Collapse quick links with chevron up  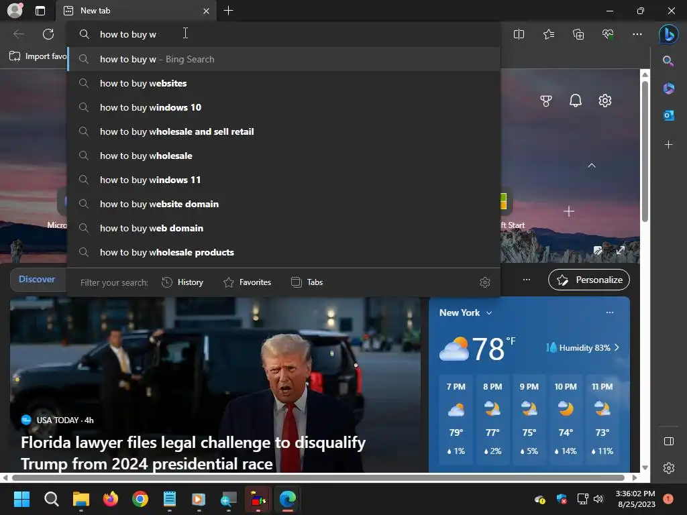point(592,166)
